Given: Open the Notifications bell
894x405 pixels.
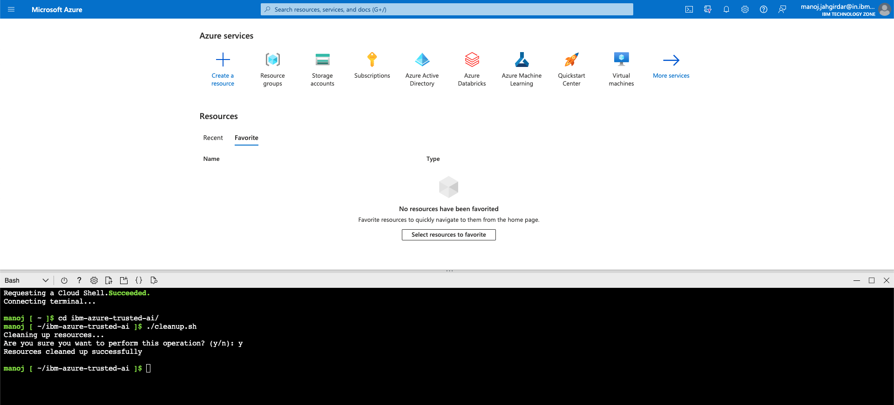Looking at the screenshot, I should [726, 9].
